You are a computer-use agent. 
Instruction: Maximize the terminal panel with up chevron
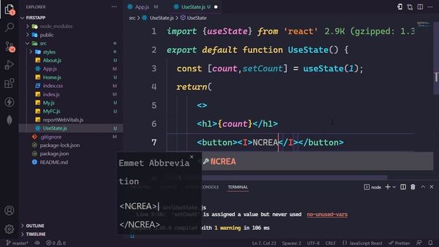423,187
